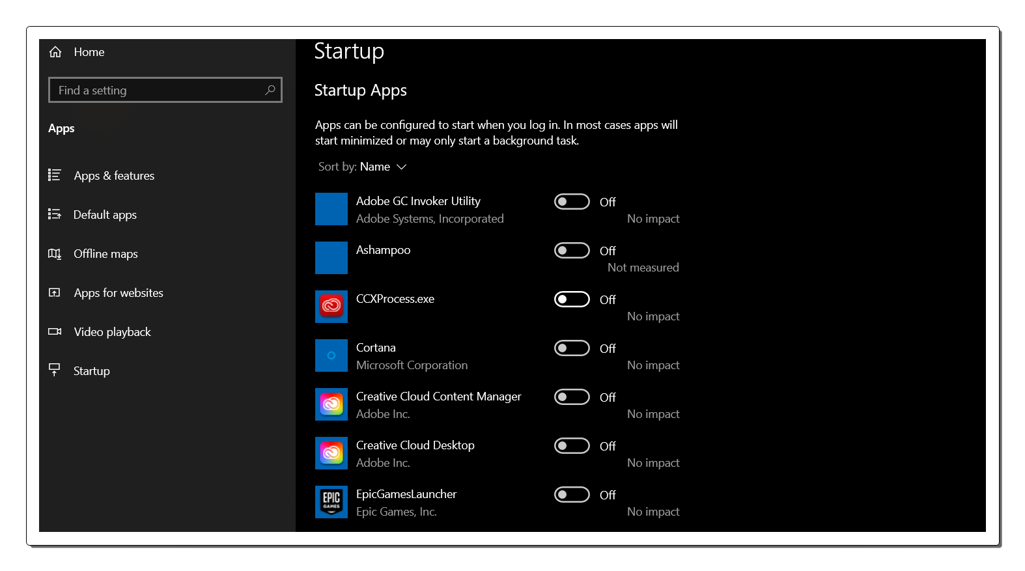Click EpicGamesLauncher's No impact label
1025x571 pixels.
coord(653,512)
